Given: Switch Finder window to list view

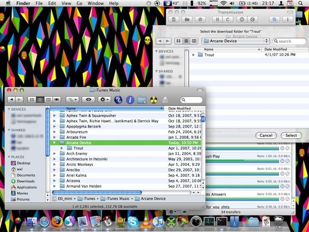Looking at the screenshot, I should (x=40, y=100).
